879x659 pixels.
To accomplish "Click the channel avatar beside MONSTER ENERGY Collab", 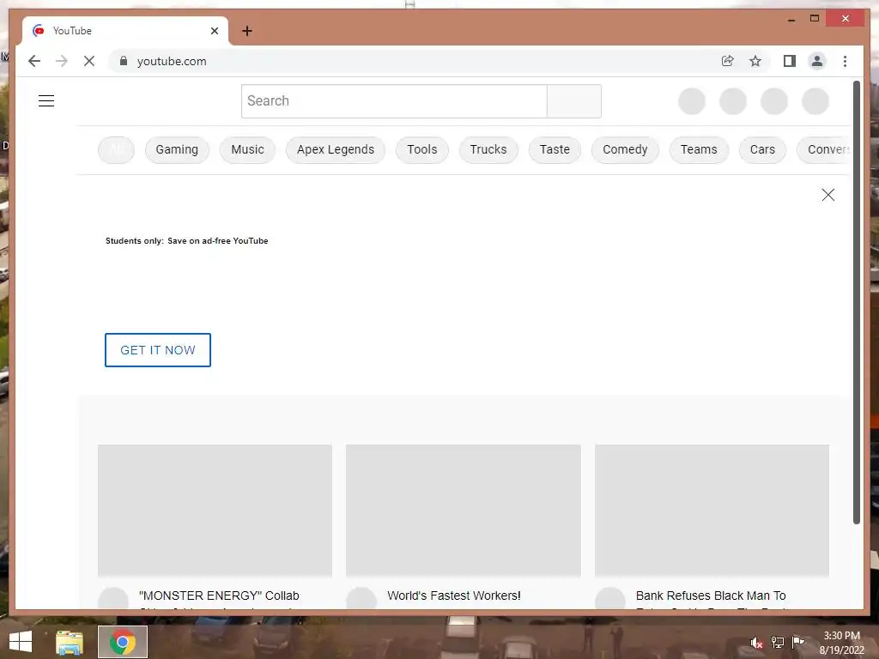I will [x=113, y=598].
